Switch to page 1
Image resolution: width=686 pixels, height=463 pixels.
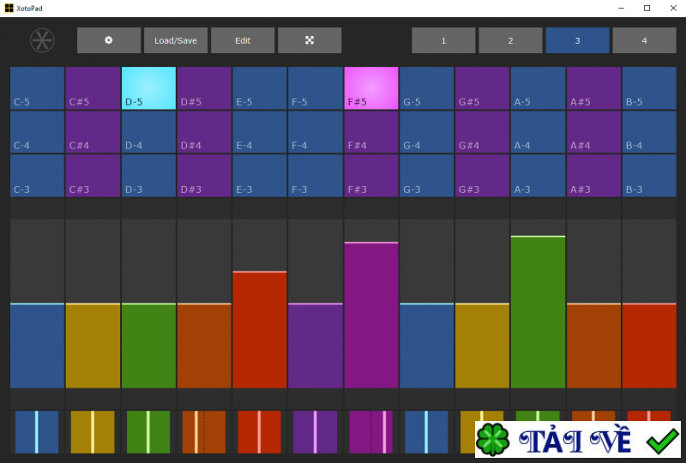point(443,40)
